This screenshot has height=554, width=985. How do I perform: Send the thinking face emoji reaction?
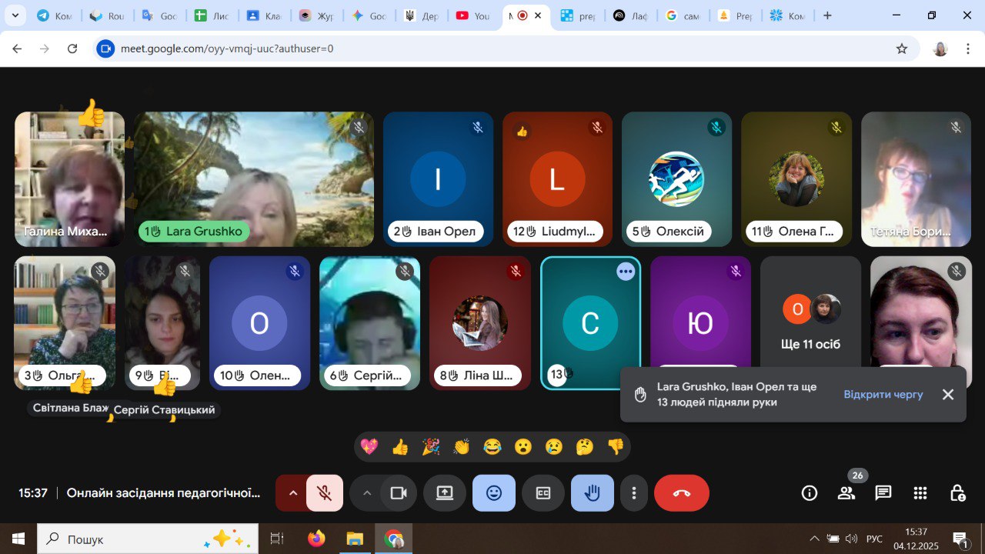point(585,446)
